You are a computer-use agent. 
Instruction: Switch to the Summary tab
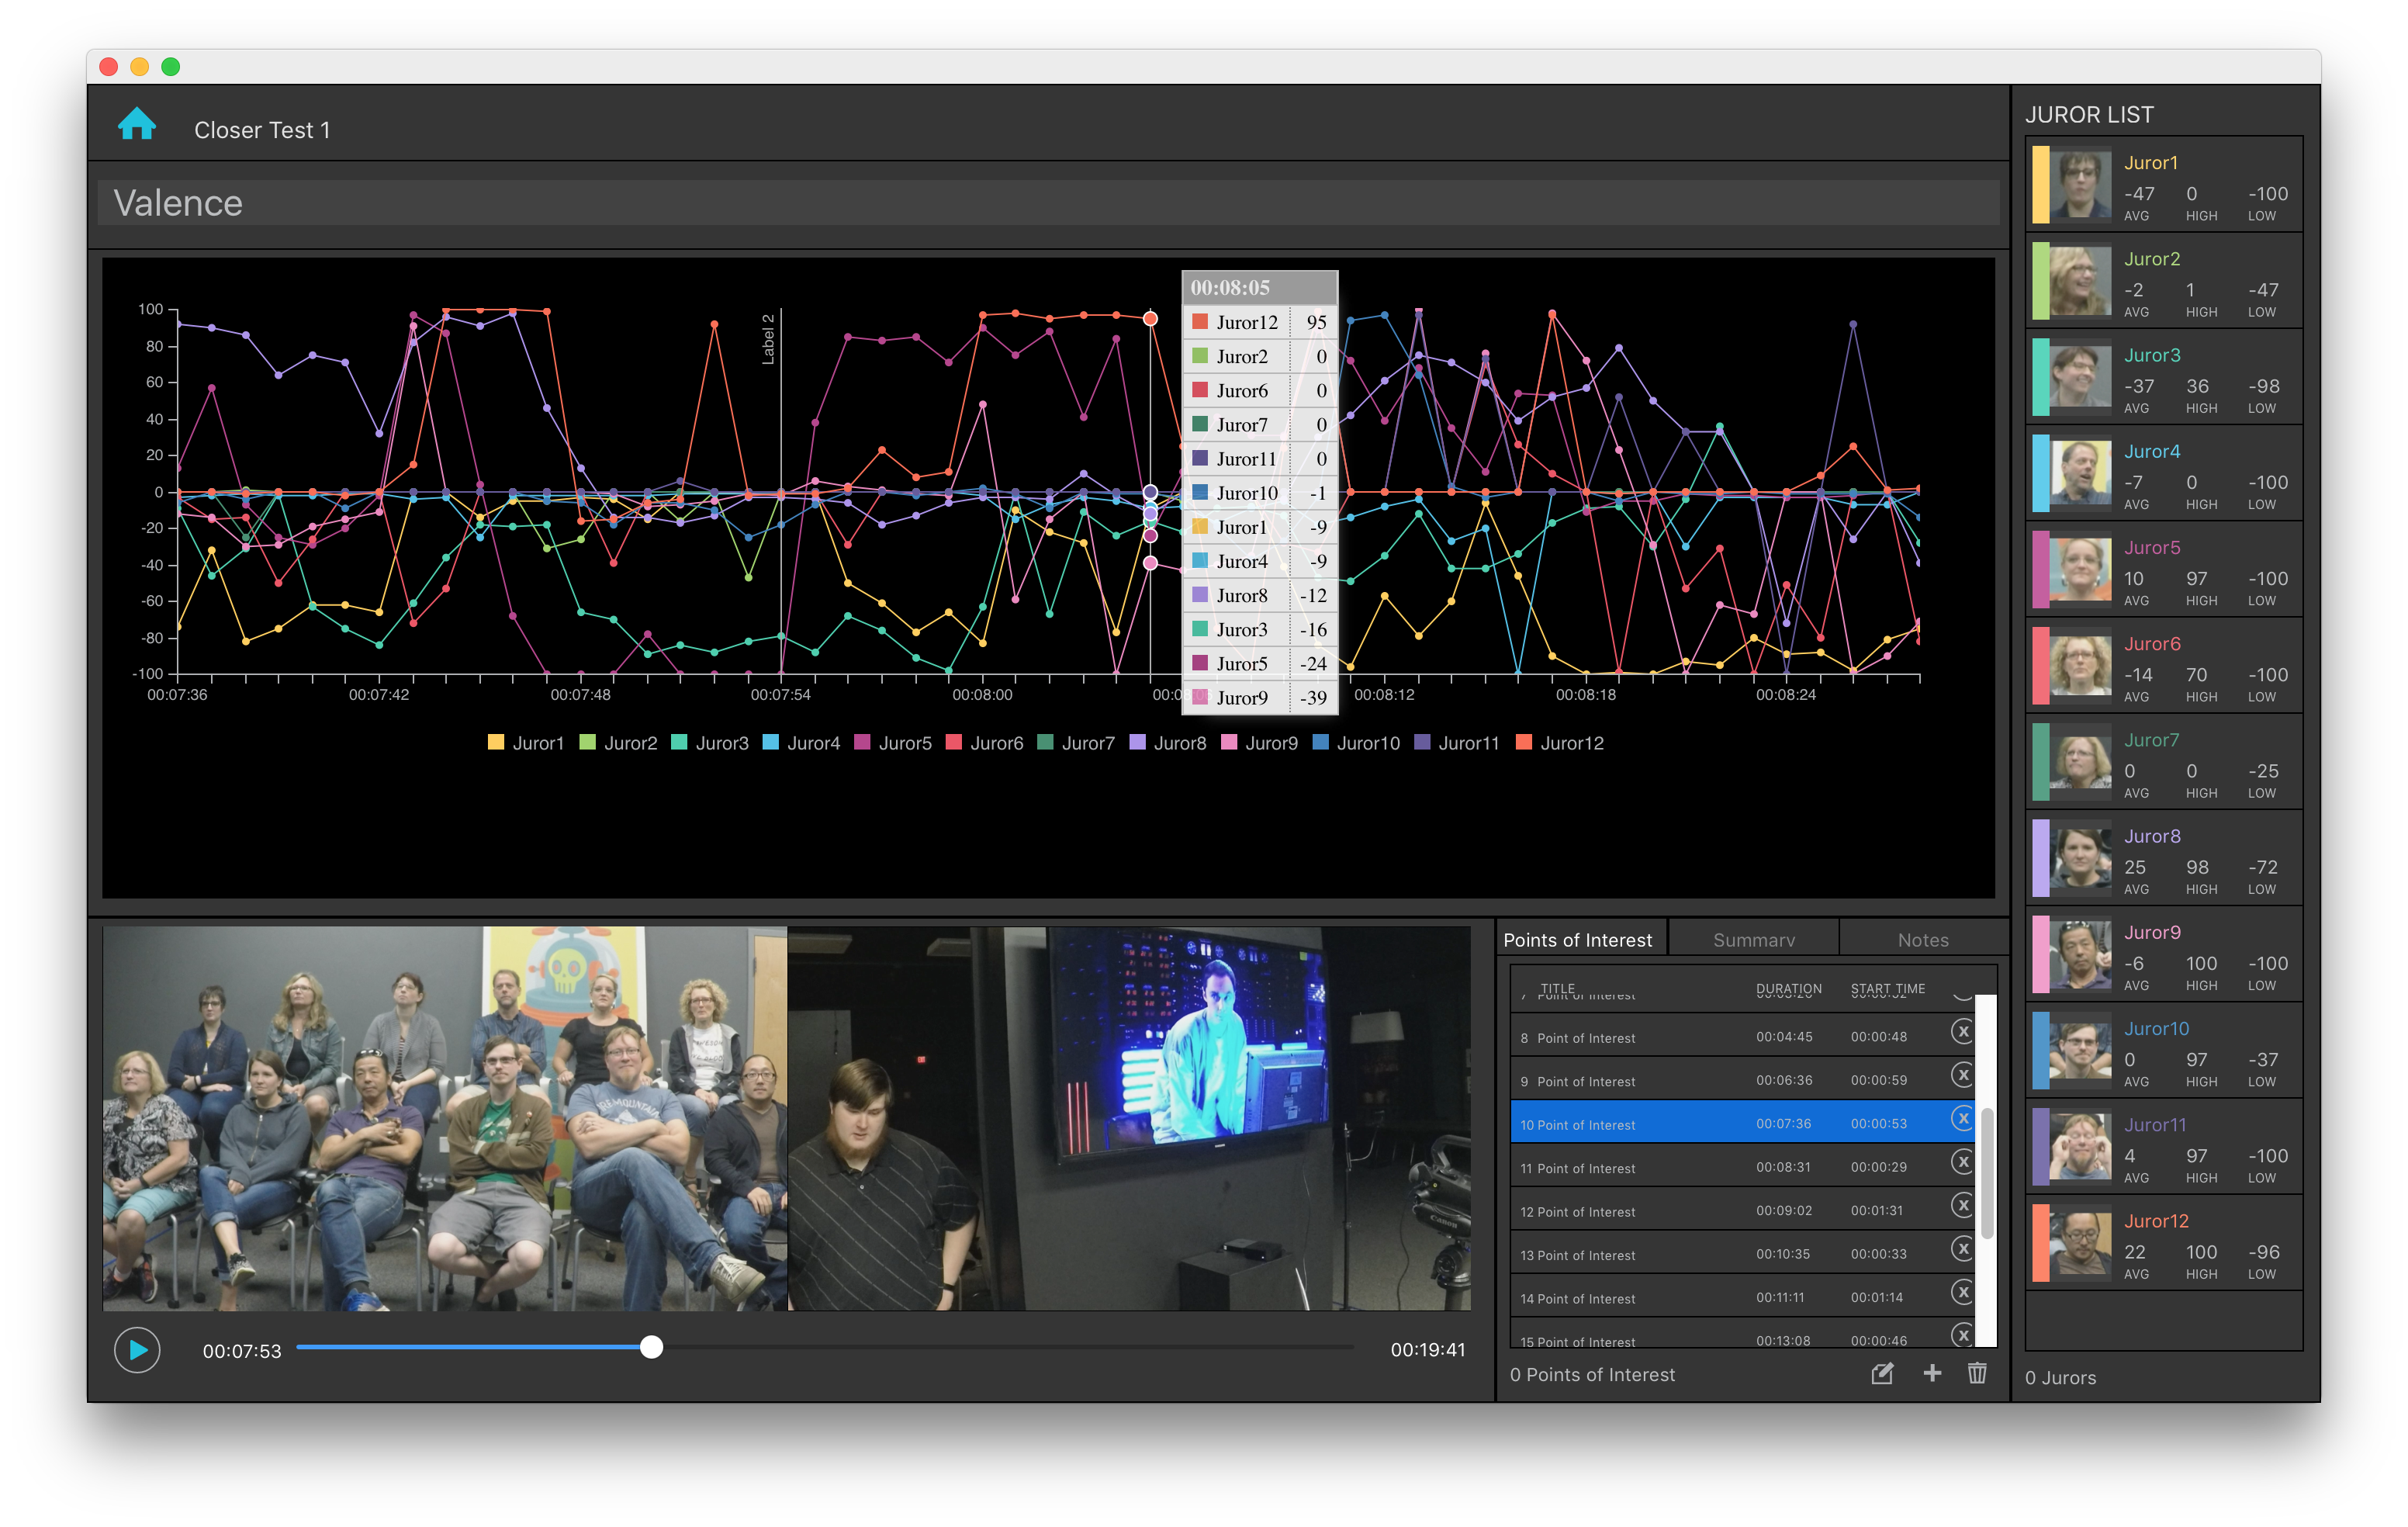1753,940
